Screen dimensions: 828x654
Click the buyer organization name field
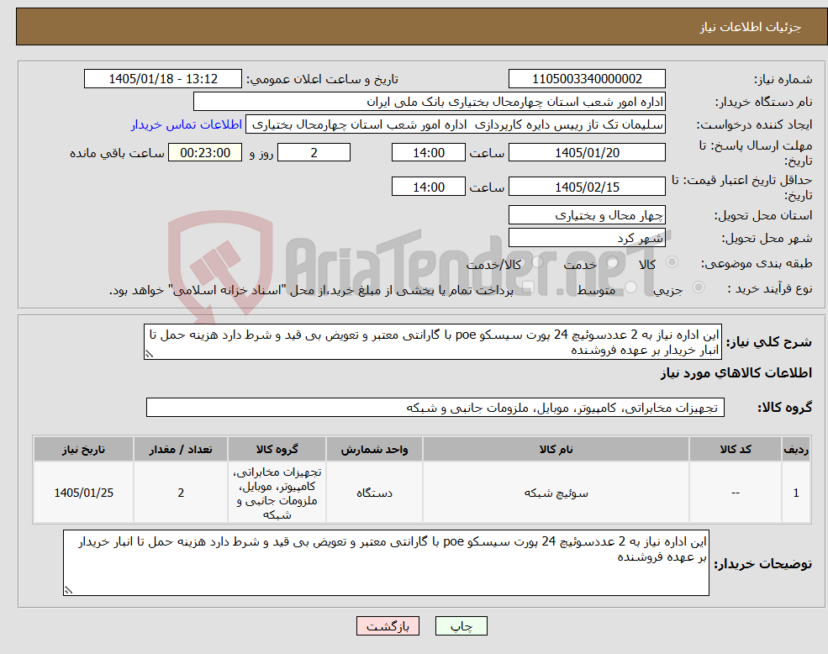(x=430, y=102)
